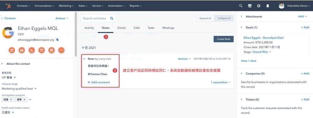Expand the Attachments section
Screen dimensions: 313x118
coord(241,17)
